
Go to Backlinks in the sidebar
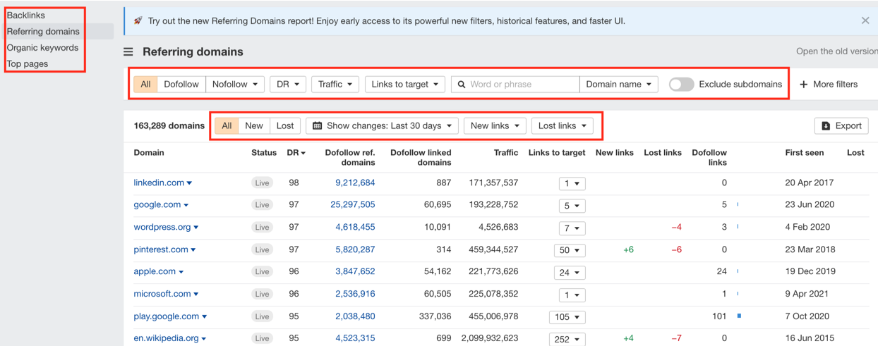26,16
